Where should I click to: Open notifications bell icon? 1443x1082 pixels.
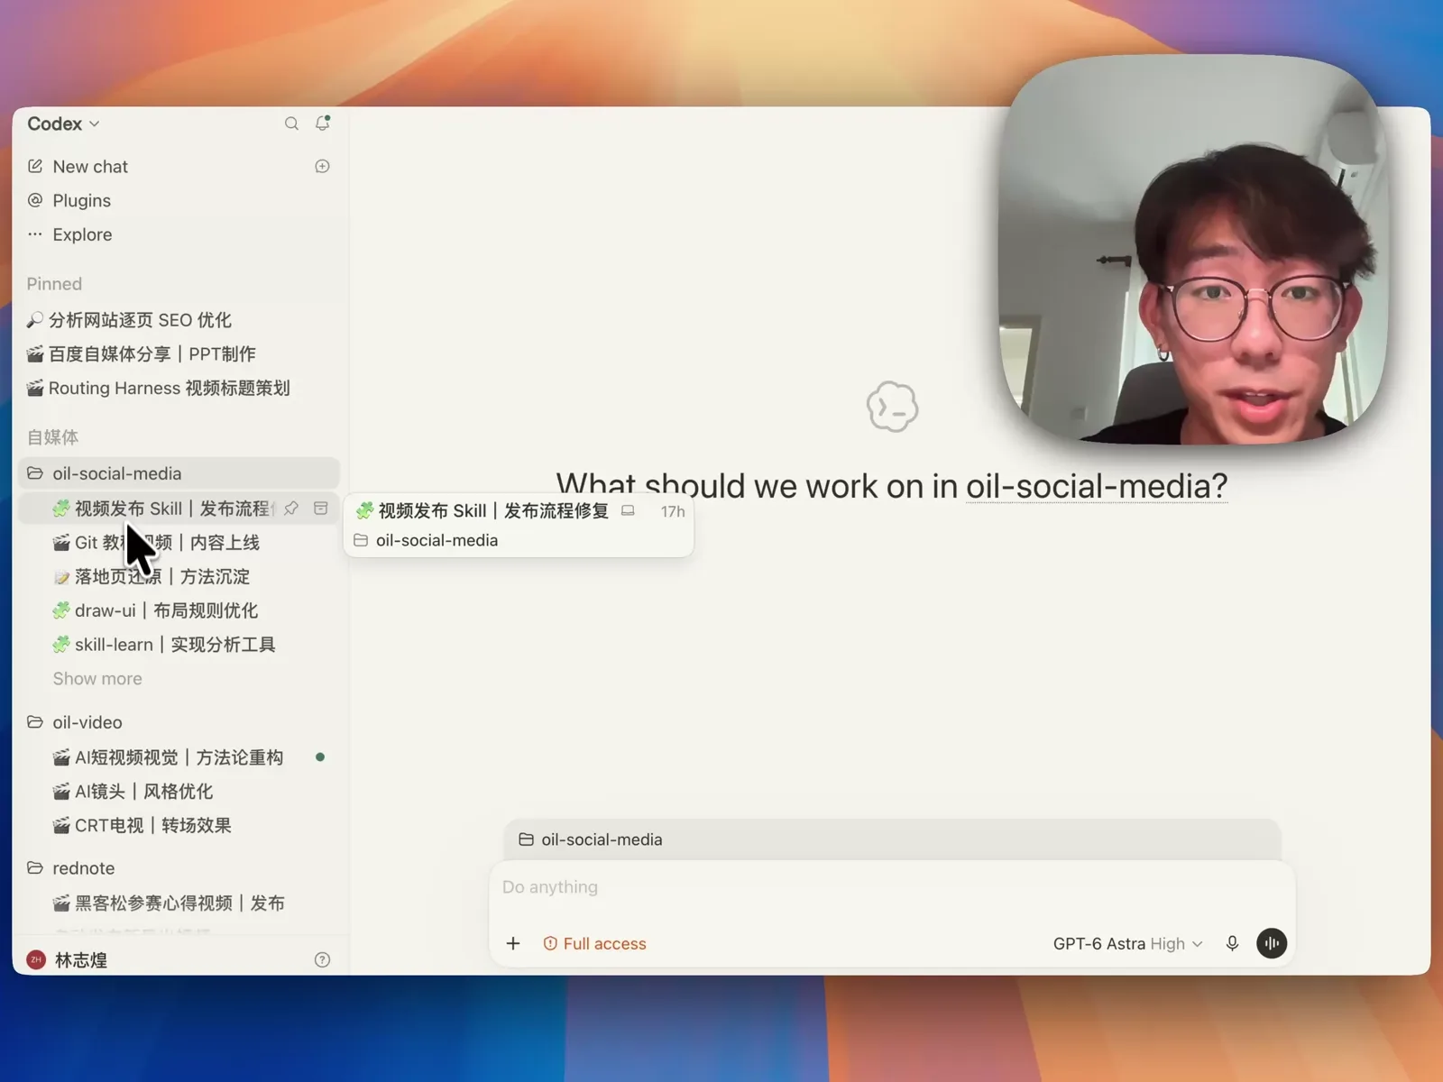(322, 124)
